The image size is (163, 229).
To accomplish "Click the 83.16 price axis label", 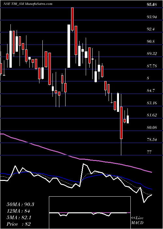I will click(152, 103).
